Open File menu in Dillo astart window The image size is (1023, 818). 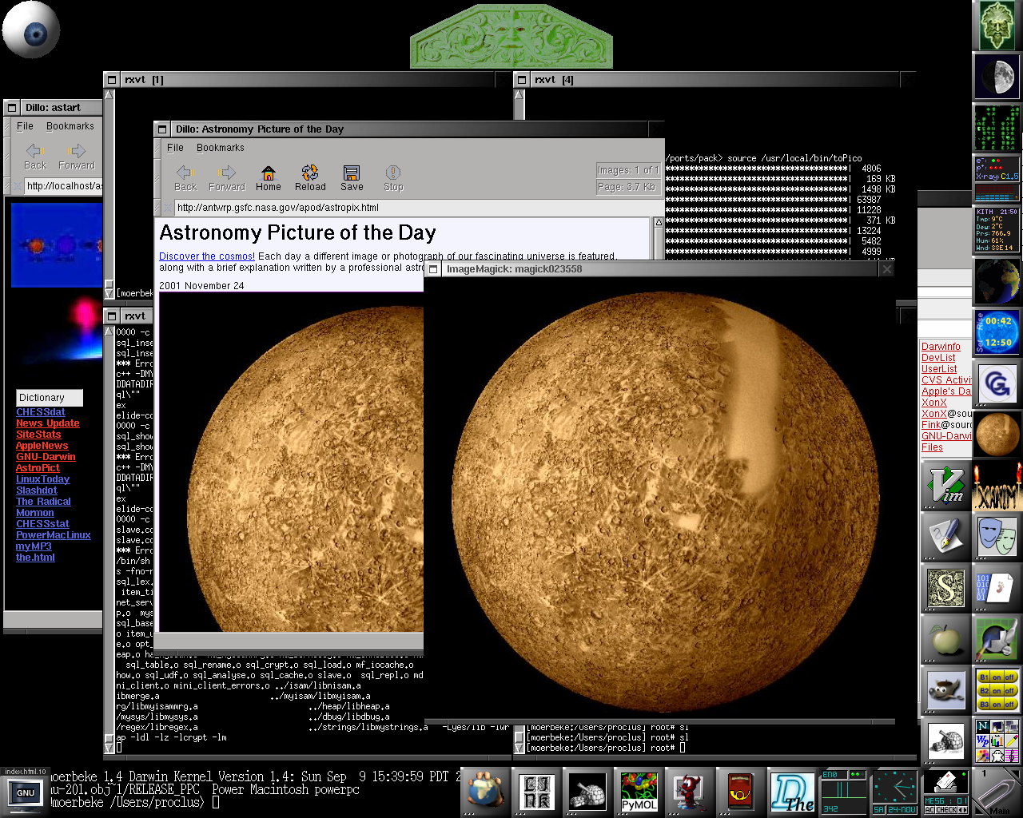coord(26,126)
